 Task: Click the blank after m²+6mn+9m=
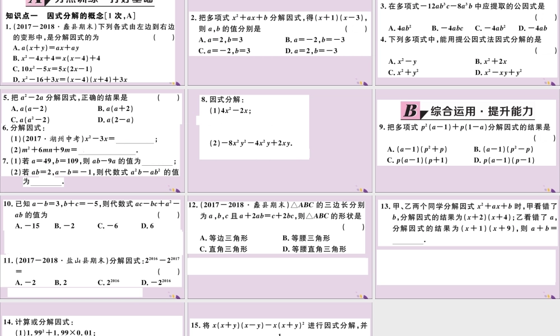pyautogui.click(x=107, y=150)
